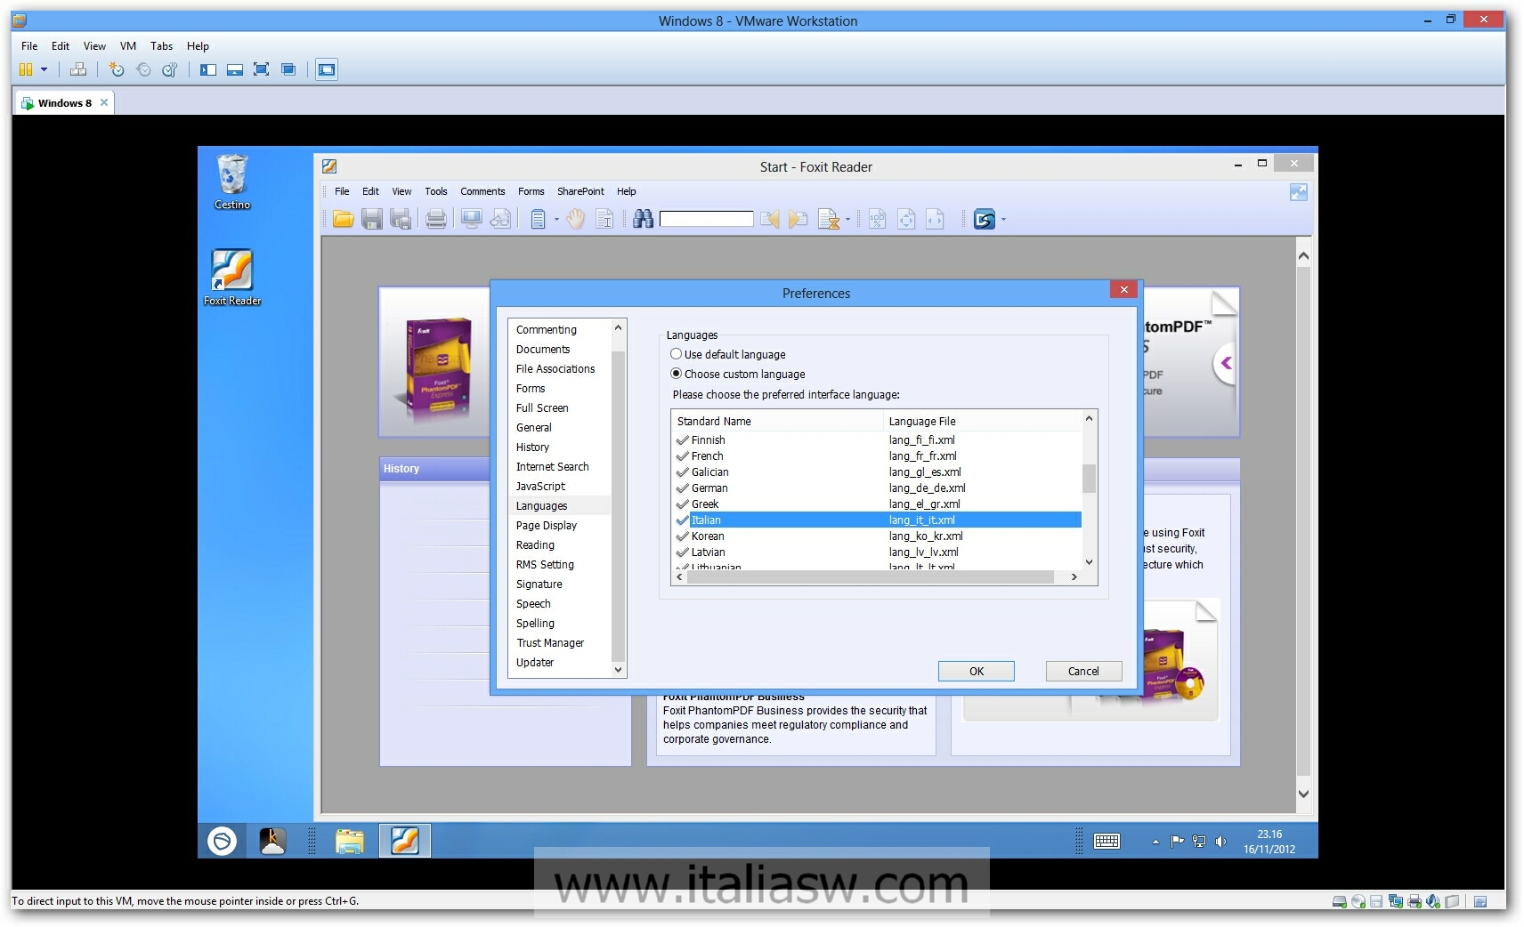Open the clipboard tool dropdown arrow

pyautogui.click(x=556, y=220)
